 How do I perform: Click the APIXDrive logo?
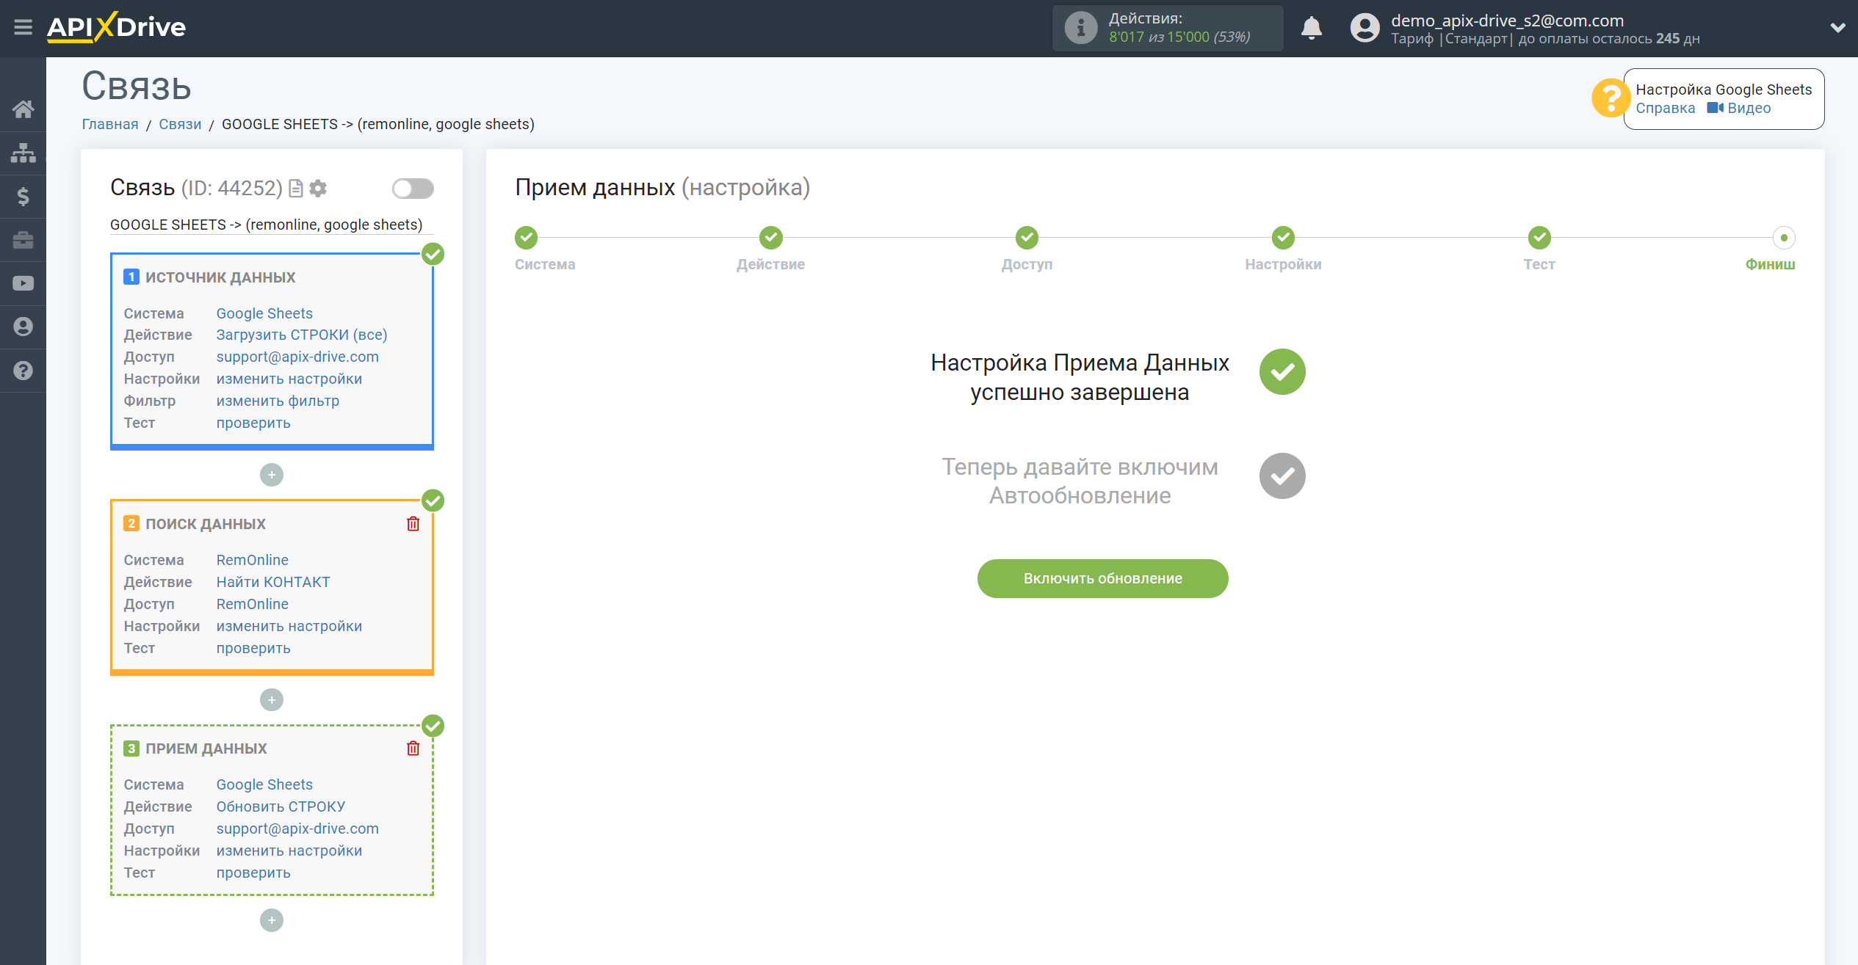(x=116, y=27)
